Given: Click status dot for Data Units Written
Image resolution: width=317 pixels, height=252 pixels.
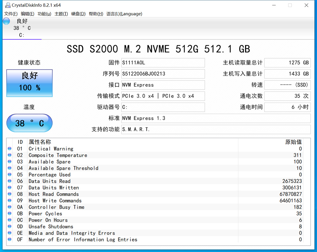Looking at the screenshot, I should pos(10,187).
